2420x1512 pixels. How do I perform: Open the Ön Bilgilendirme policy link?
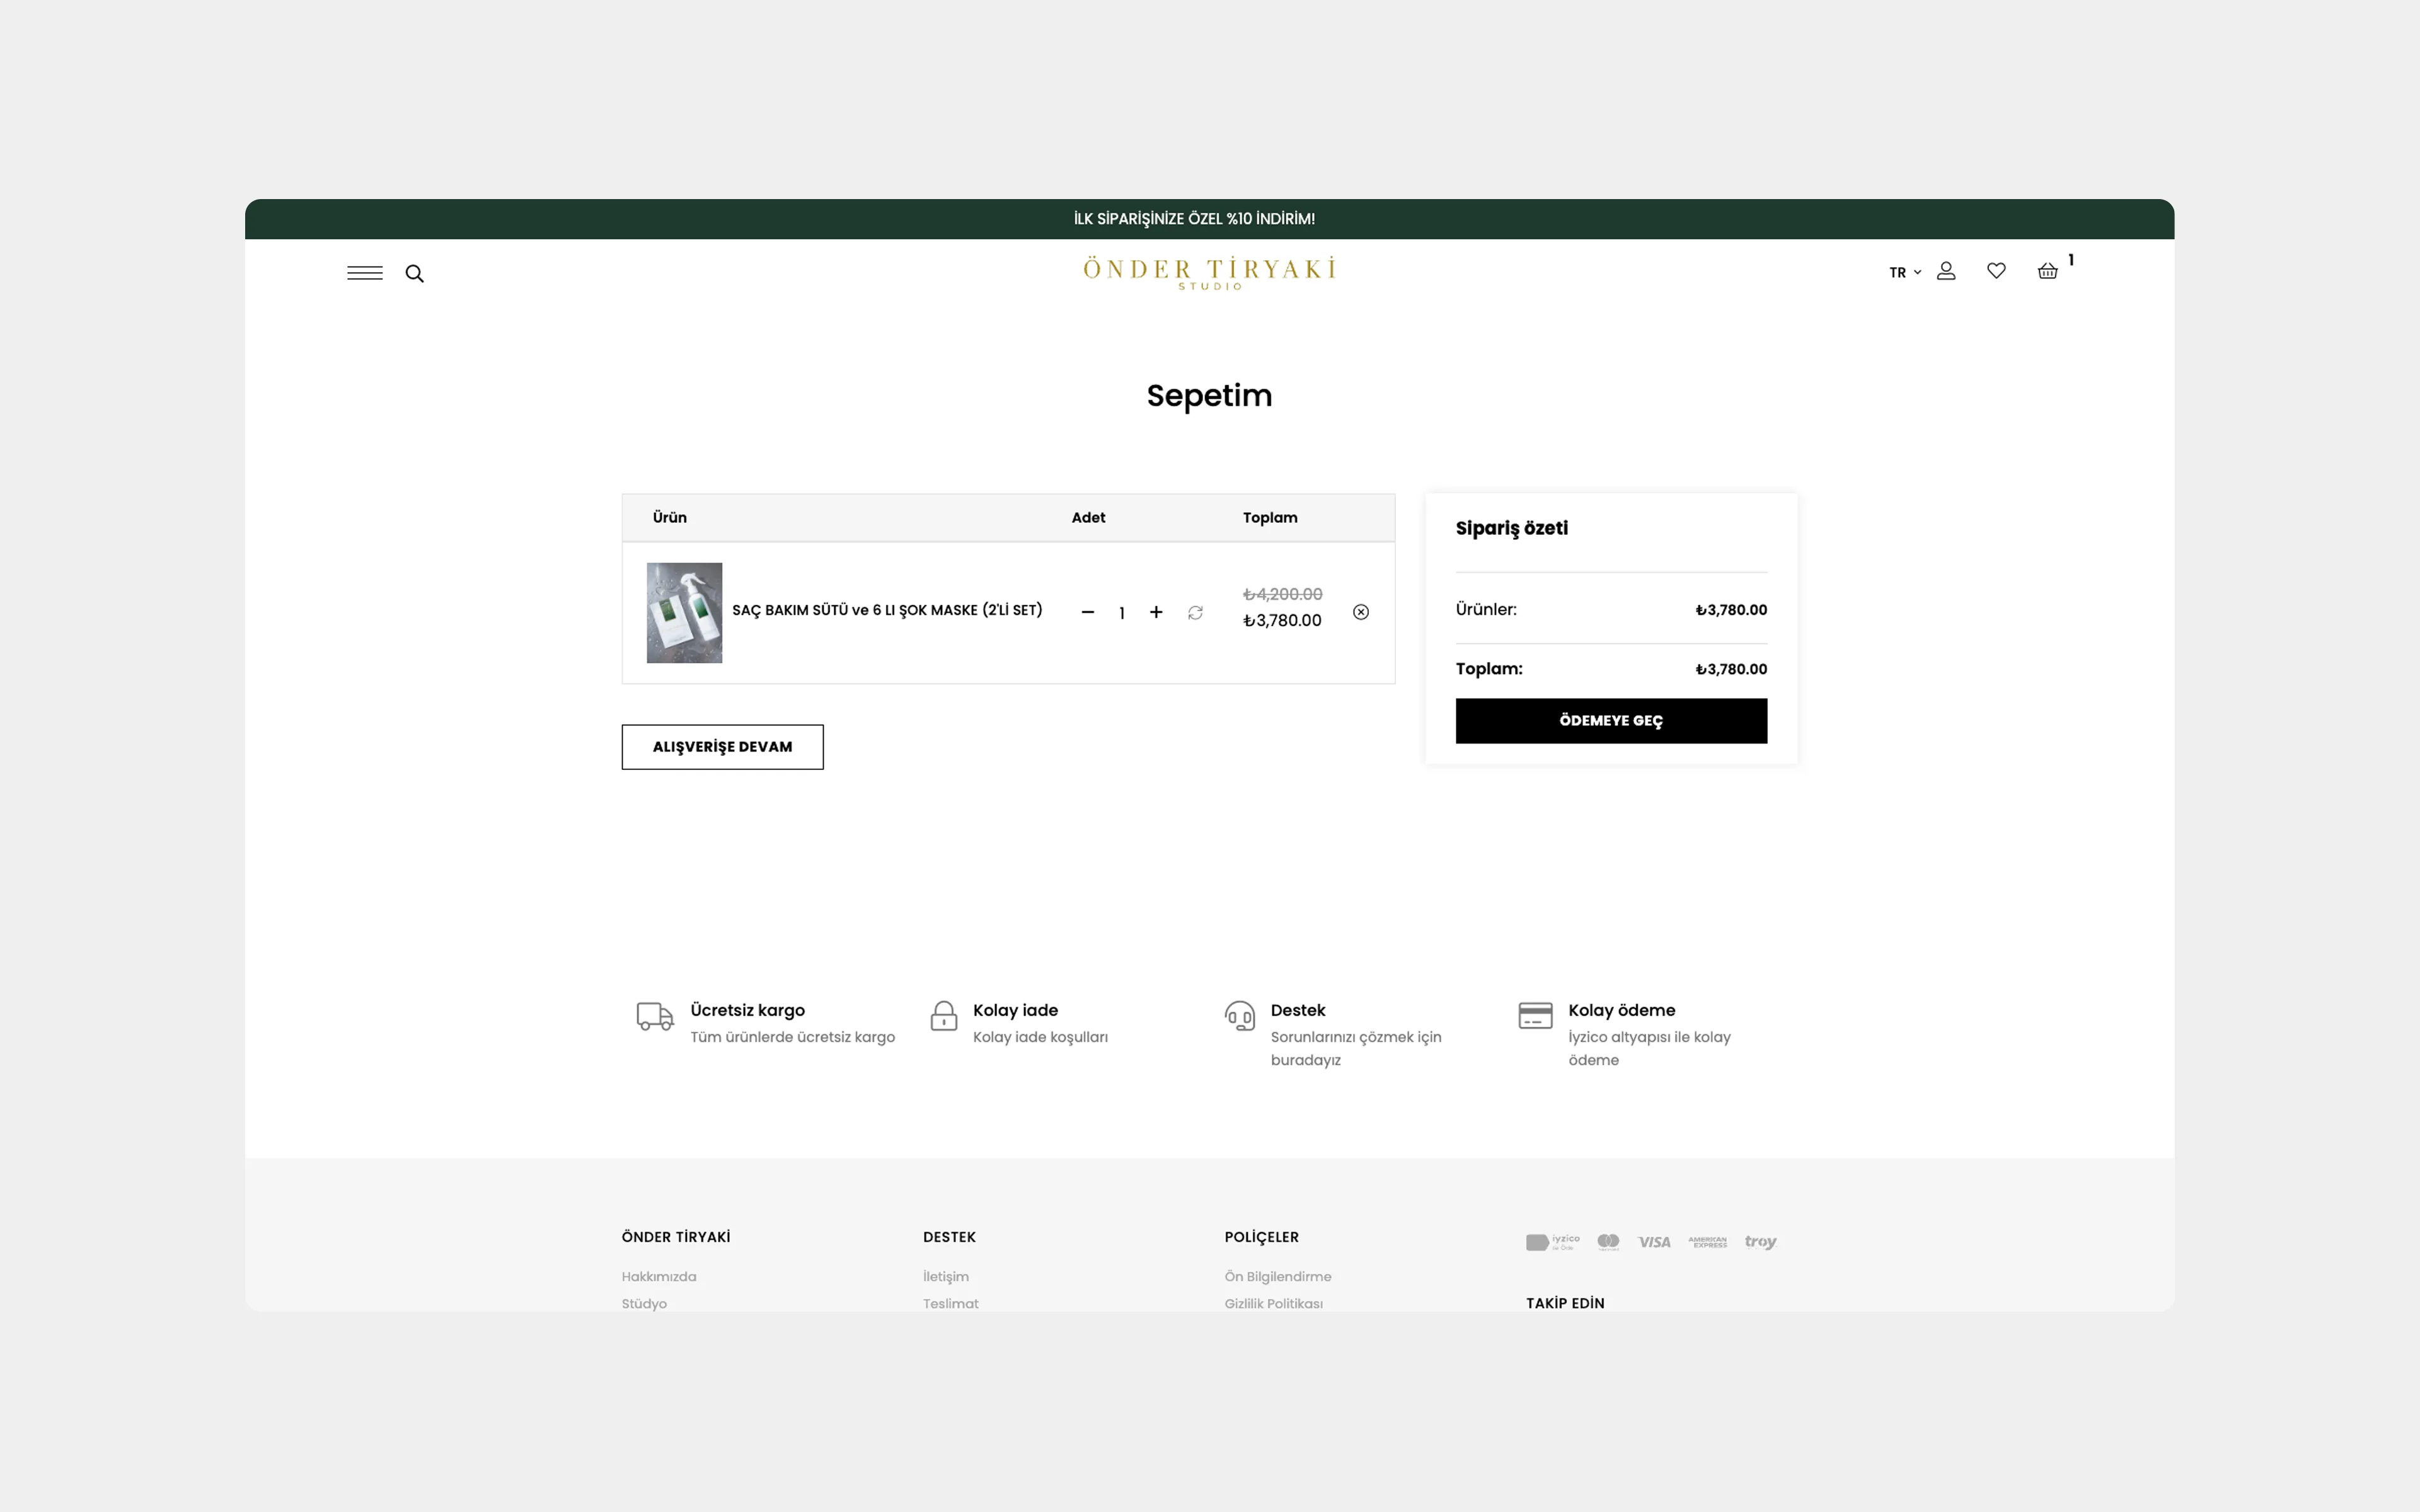(1278, 1277)
